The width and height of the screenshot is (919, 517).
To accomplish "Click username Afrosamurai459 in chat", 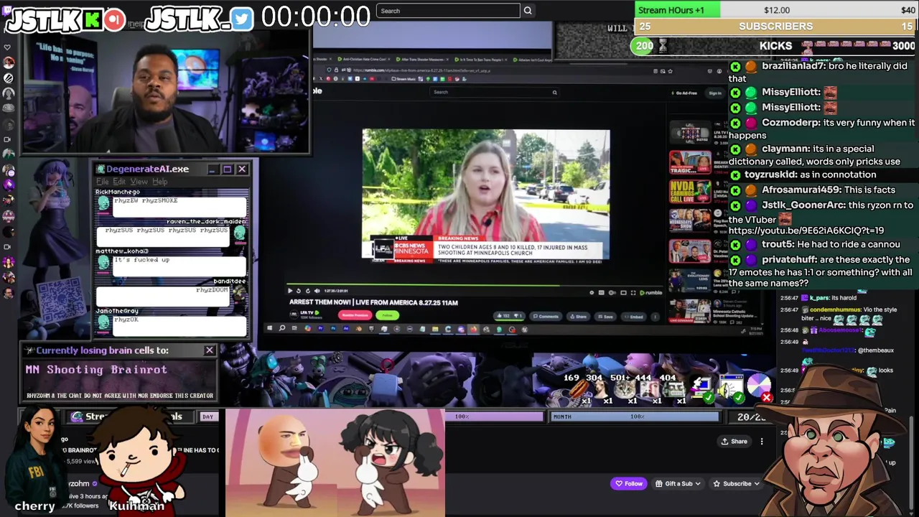I will point(801,190).
